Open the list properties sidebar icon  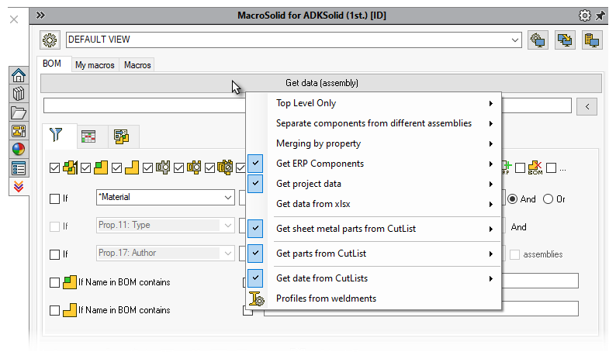coord(19,168)
